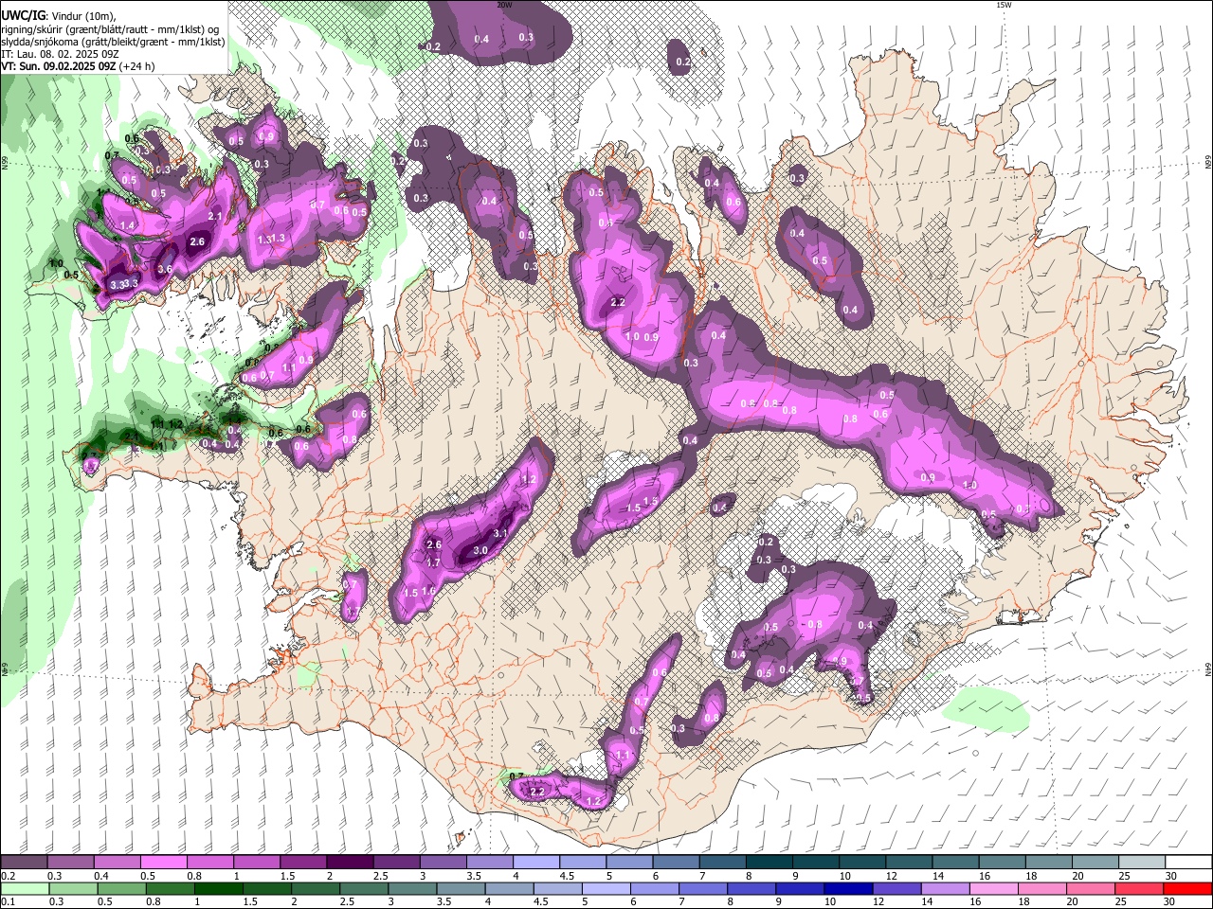Click the '15W' longitude label
This screenshot has height=909, width=1213.
[x=1004, y=5]
